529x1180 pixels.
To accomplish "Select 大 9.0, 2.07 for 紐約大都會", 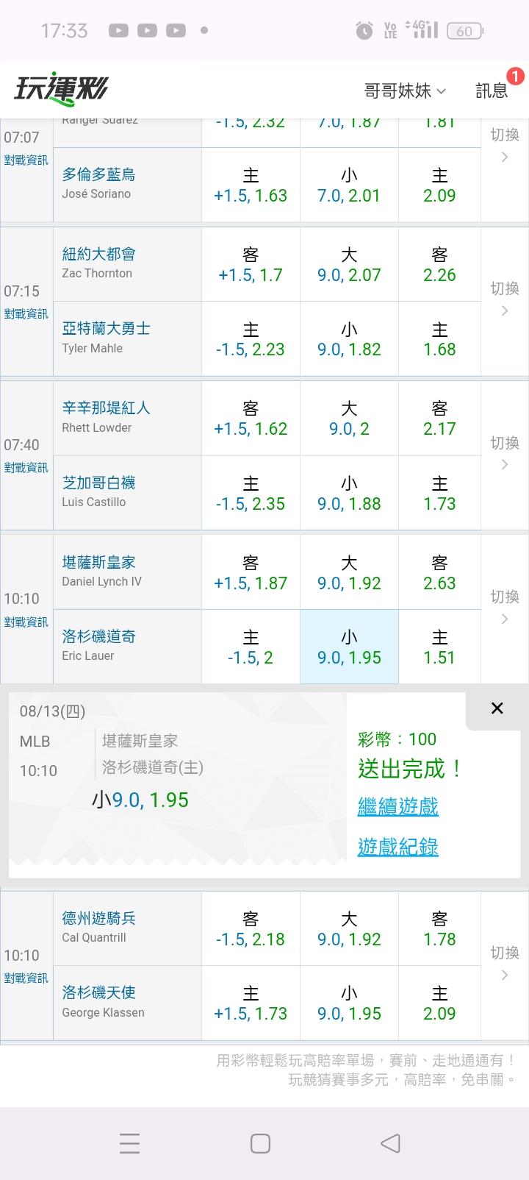I will click(x=349, y=264).
